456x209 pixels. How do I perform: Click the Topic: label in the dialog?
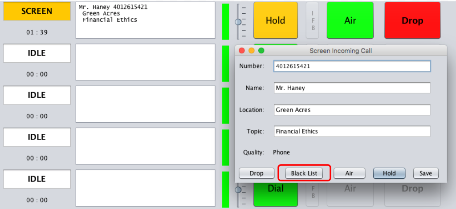[256, 131]
